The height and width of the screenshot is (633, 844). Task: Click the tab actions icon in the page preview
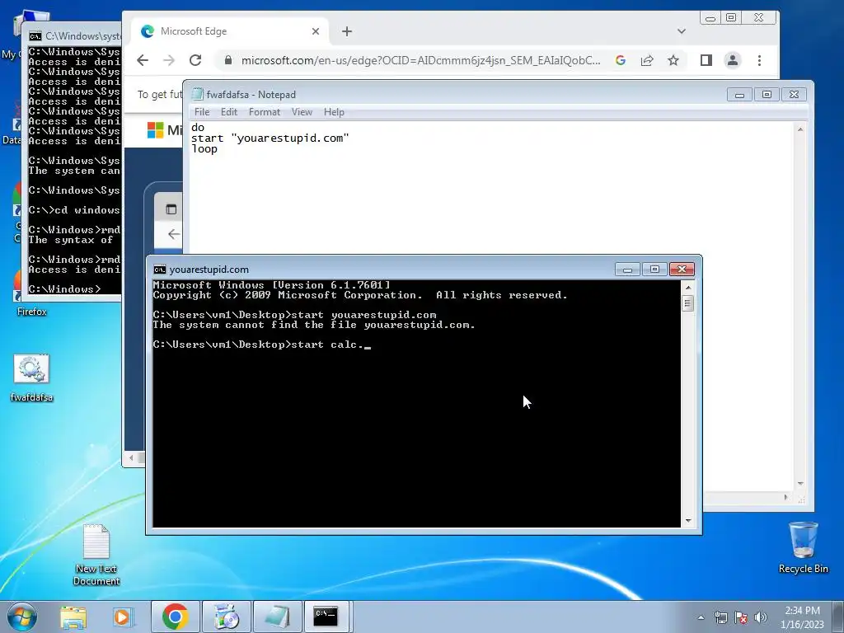pyautogui.click(x=171, y=209)
